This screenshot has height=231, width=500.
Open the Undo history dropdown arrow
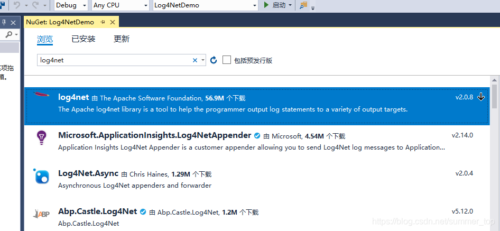(x=26, y=6)
